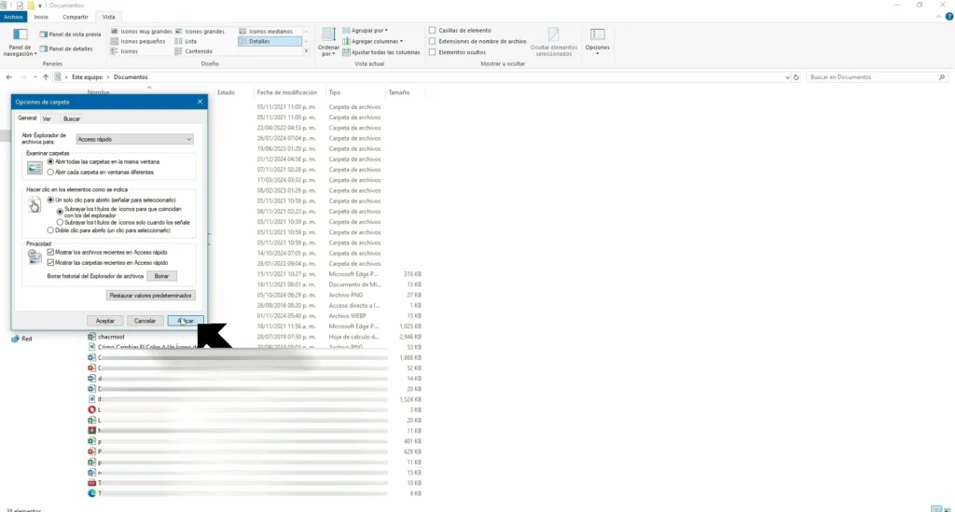Viewport: 955px width, 512px height.
Task: Click the Cancelar button
Action: point(145,321)
